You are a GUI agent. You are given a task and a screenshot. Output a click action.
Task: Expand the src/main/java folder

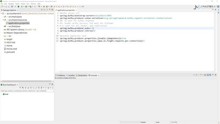(x=3, y=17)
